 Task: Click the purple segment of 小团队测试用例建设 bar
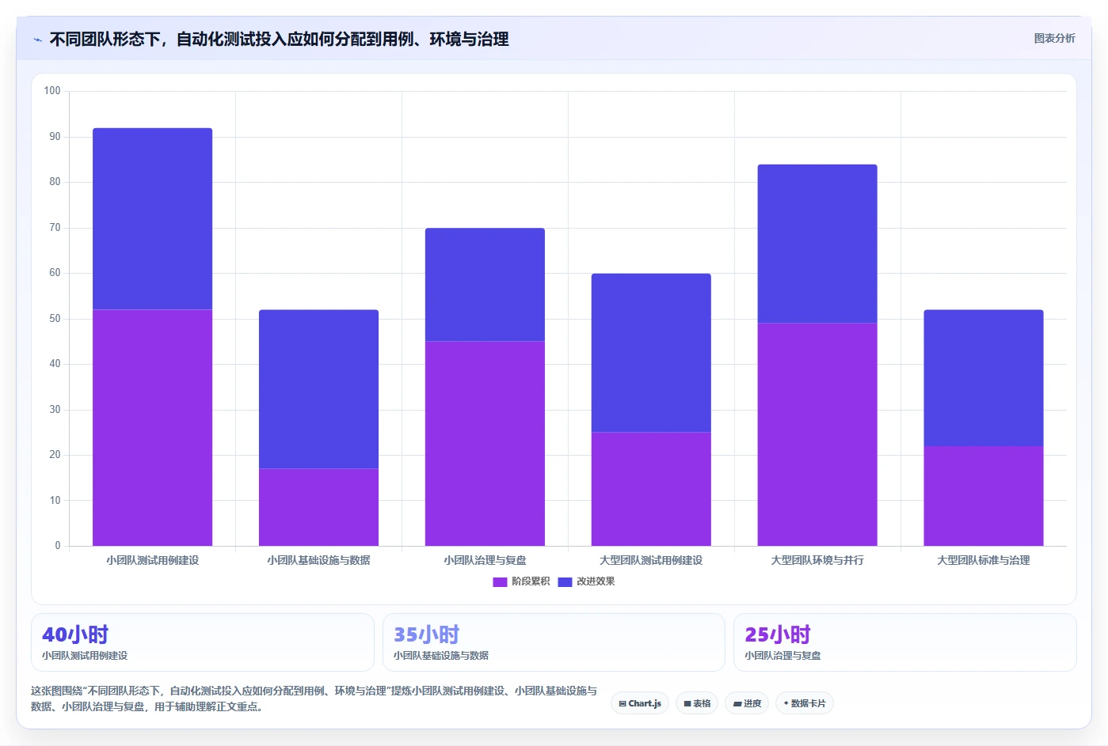coord(152,427)
